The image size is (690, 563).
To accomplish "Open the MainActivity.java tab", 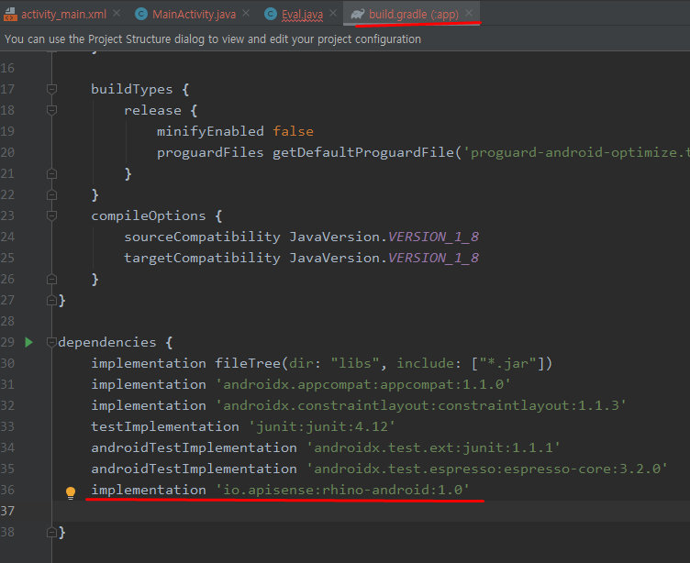I will coord(194,15).
